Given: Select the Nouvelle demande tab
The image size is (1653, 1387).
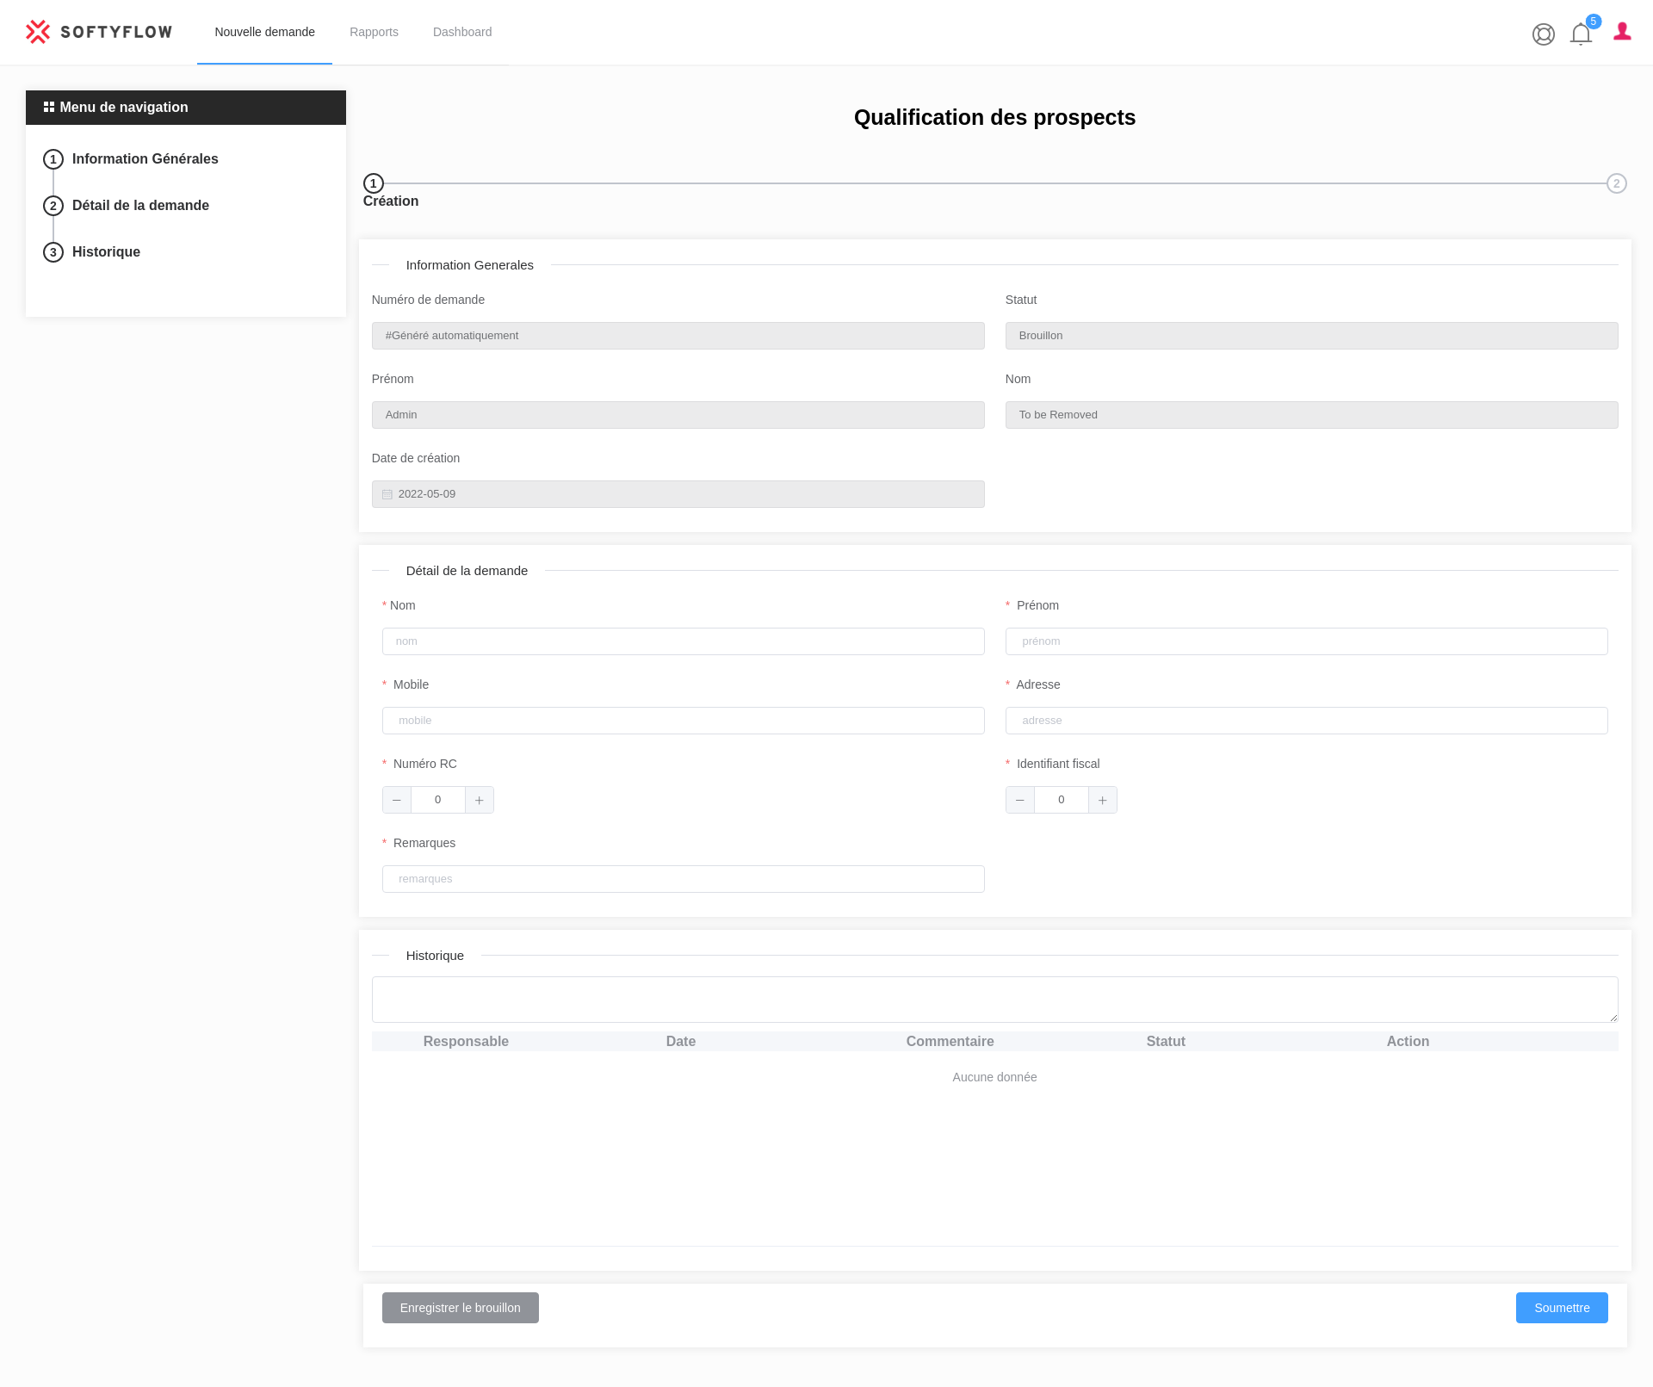Looking at the screenshot, I should click(x=264, y=32).
